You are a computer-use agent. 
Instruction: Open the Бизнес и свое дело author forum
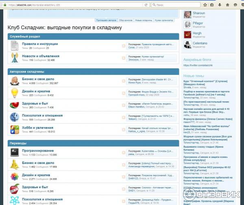pos(38,79)
